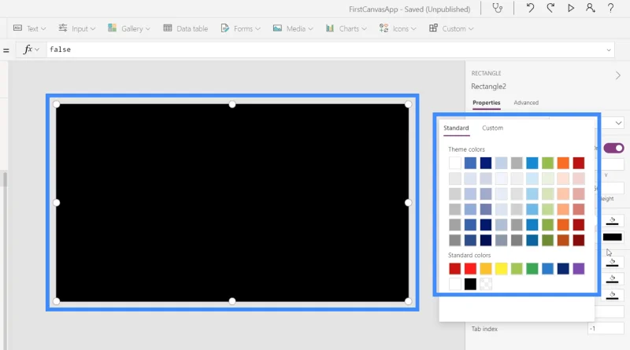Open the Media menu dropdown

point(310,29)
